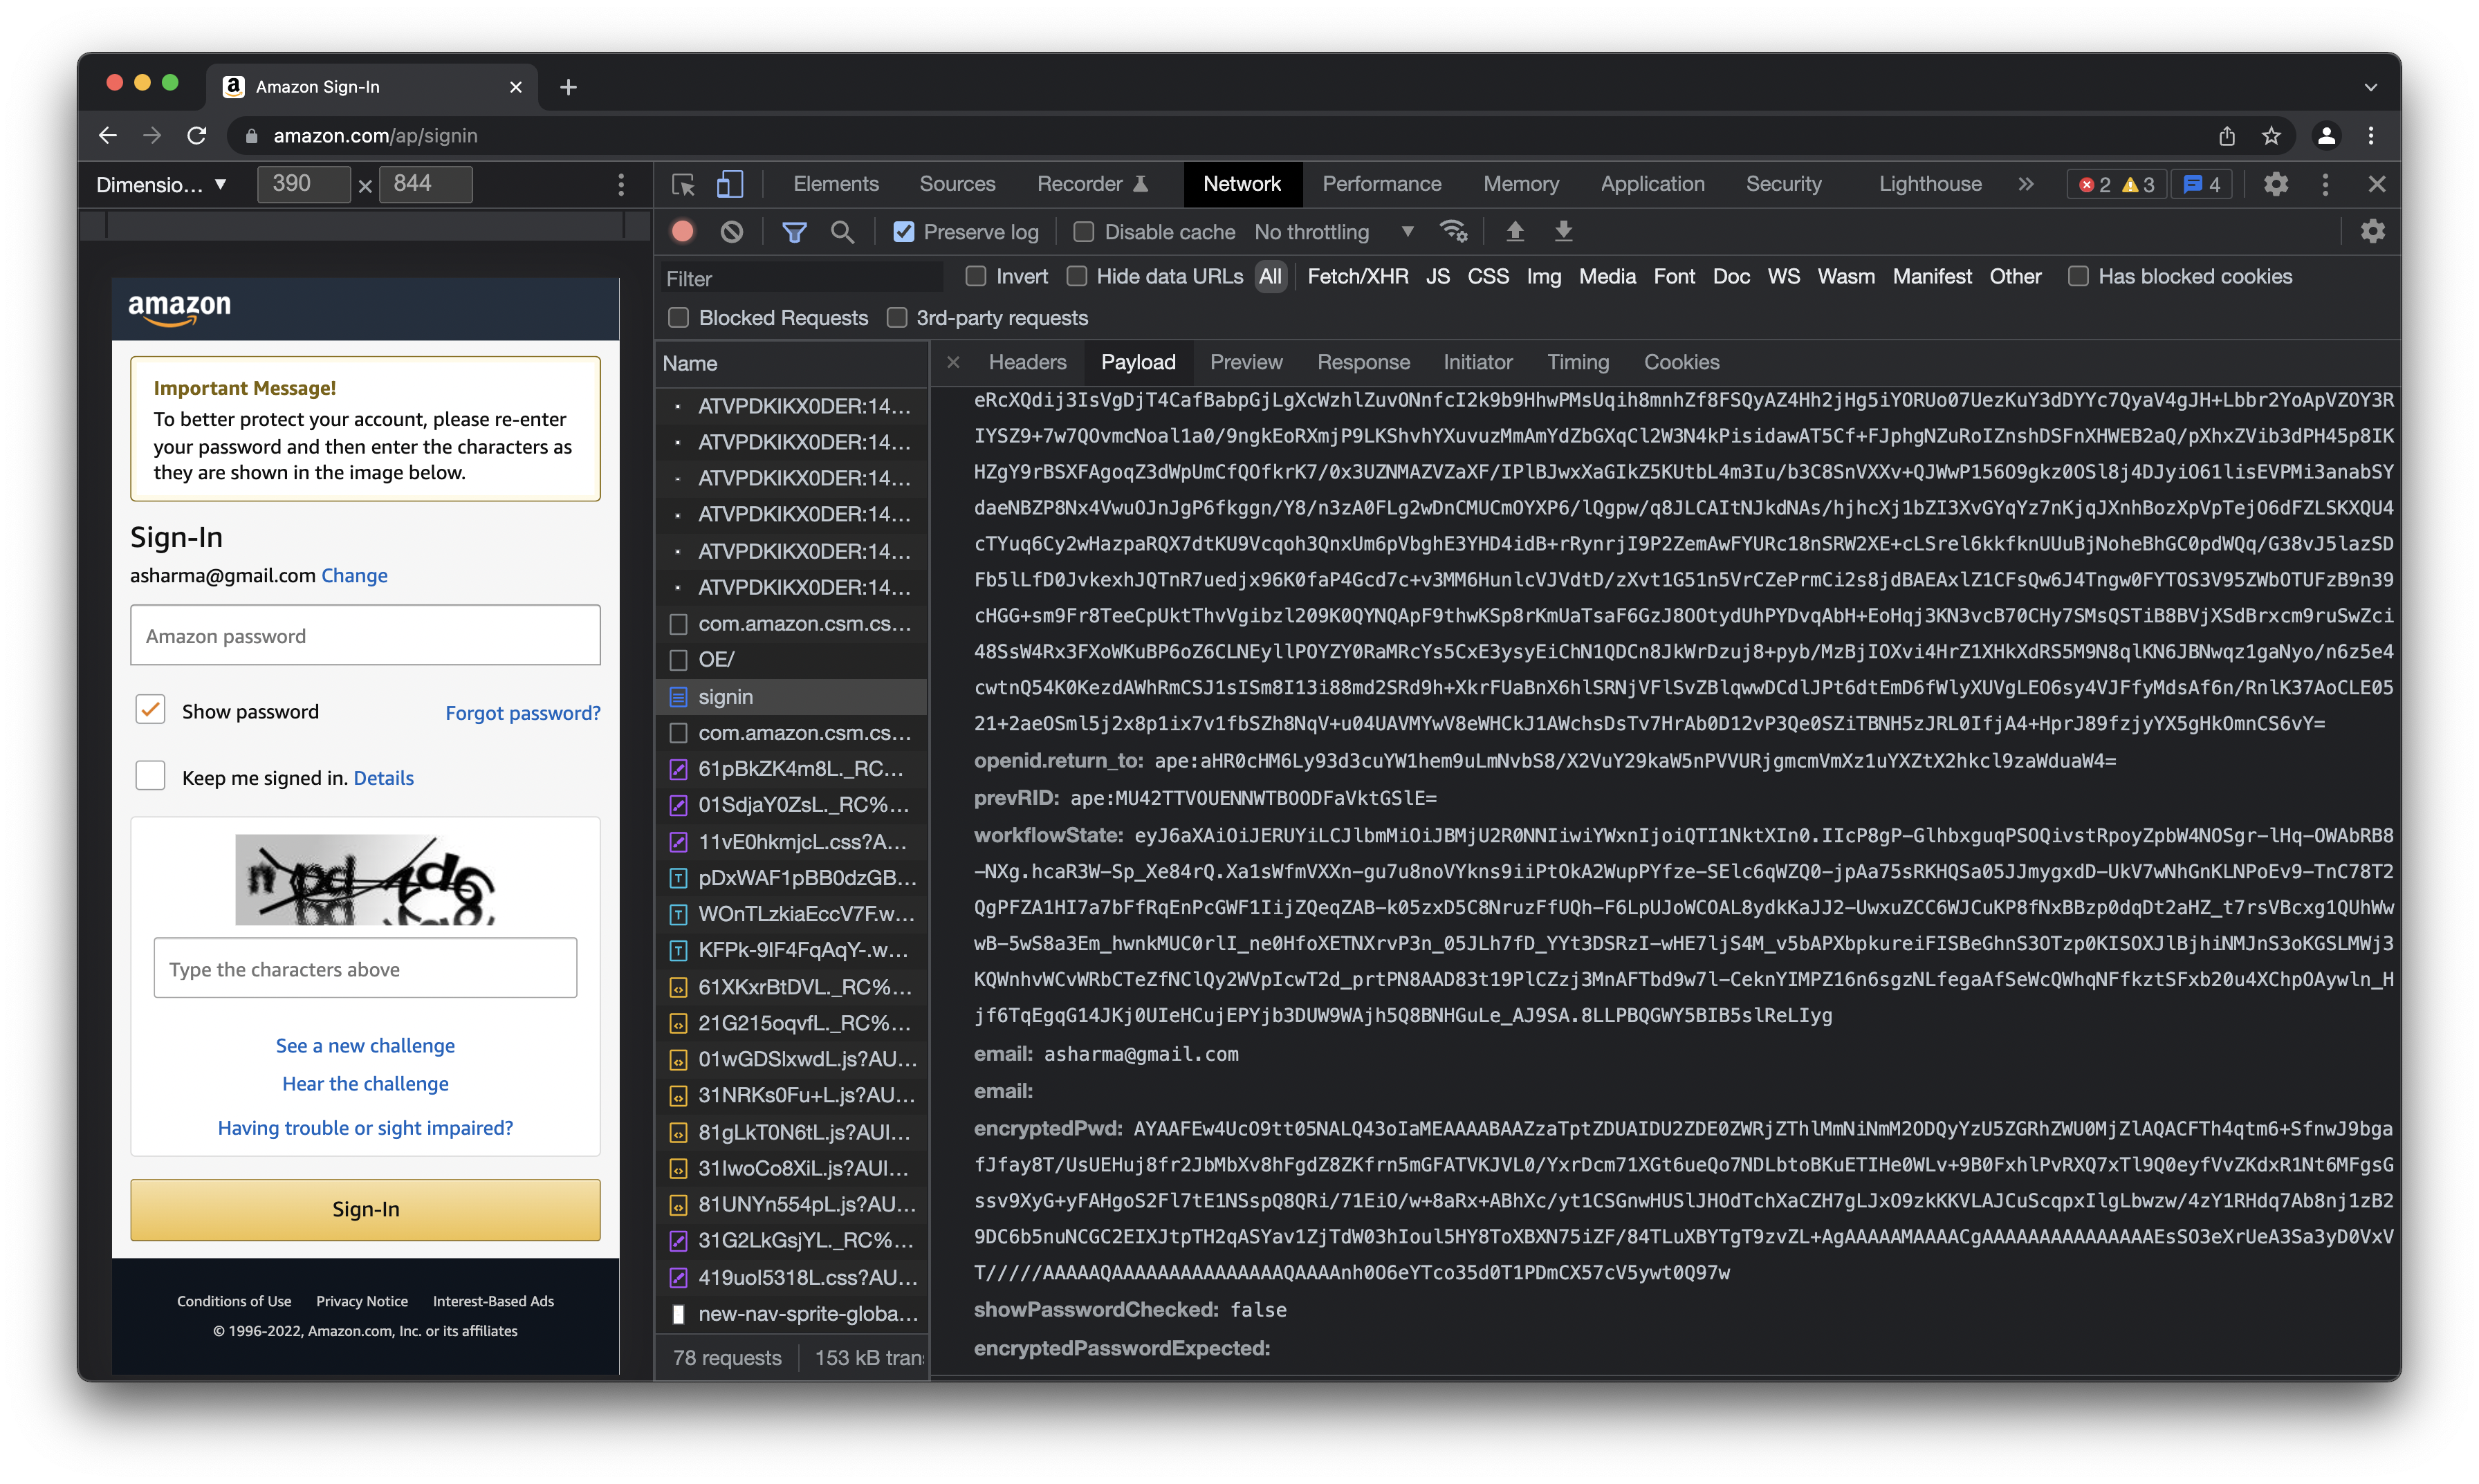Open DevTools settings gear
2479x1484 pixels.
(2276, 184)
